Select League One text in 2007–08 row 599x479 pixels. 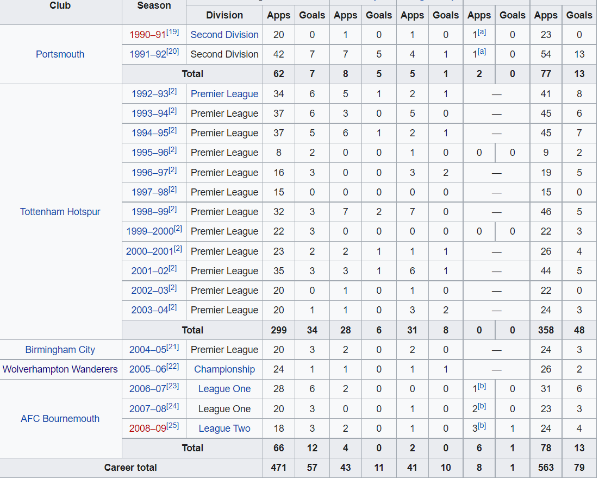pyautogui.click(x=224, y=409)
